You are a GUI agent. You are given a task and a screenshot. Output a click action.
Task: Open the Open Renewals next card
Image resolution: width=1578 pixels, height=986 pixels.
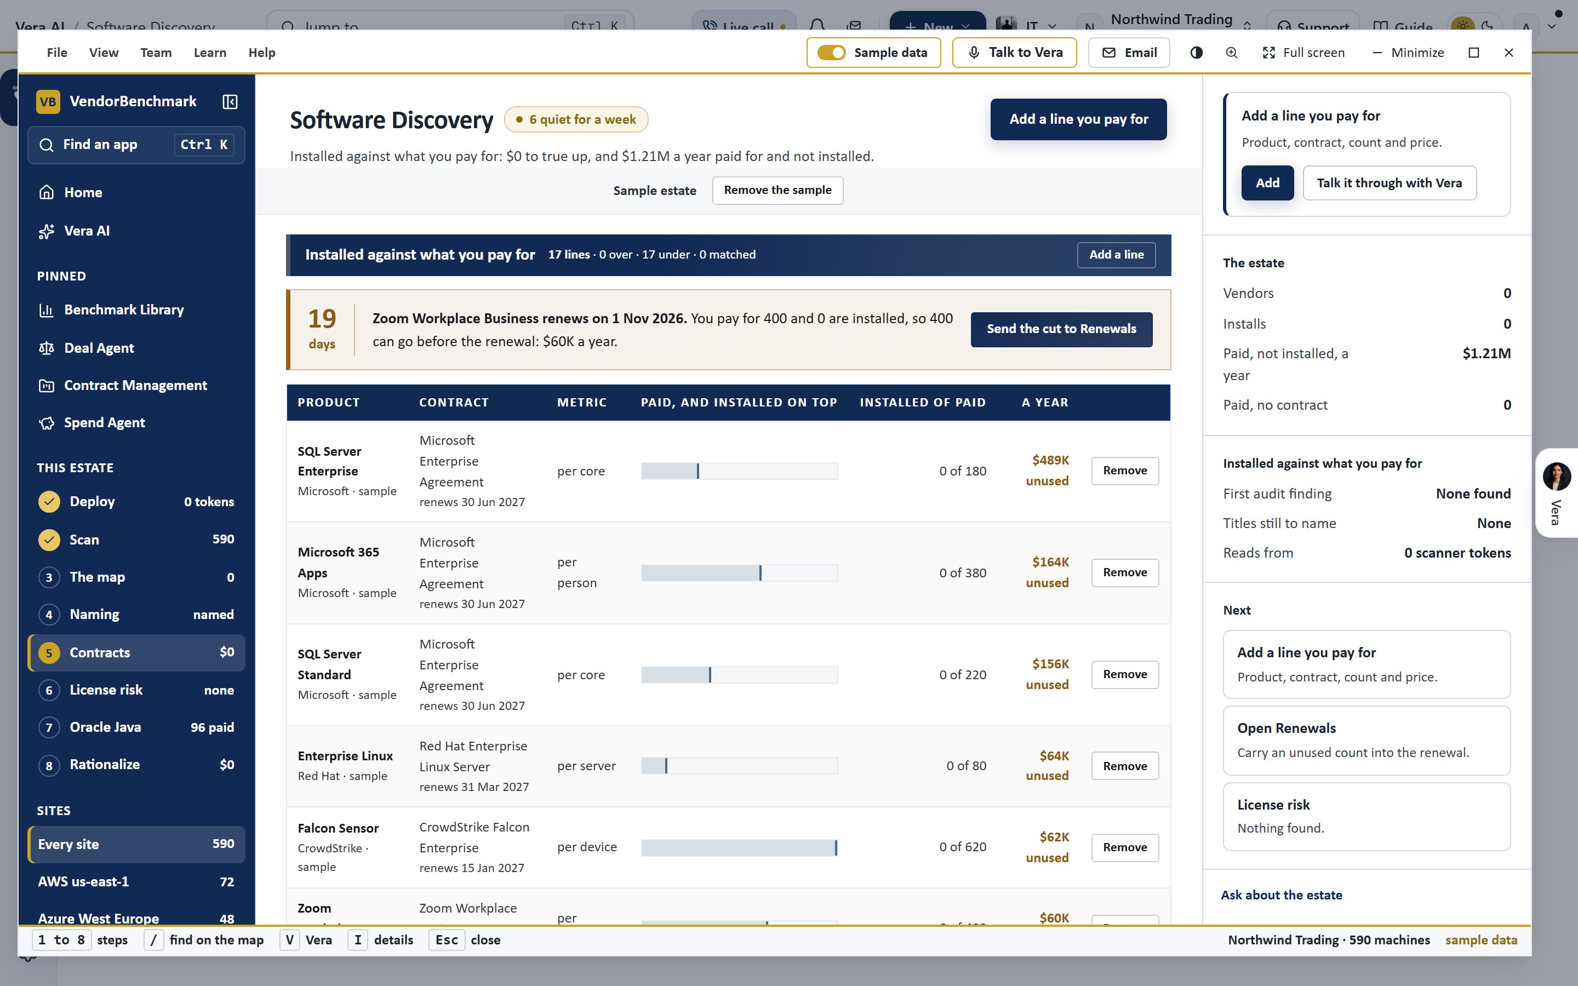[x=1367, y=740]
